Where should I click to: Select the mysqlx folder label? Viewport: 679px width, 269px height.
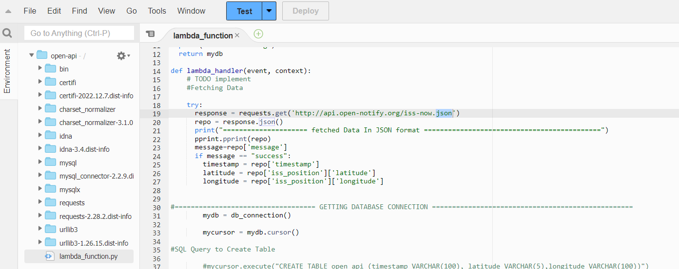(70, 189)
